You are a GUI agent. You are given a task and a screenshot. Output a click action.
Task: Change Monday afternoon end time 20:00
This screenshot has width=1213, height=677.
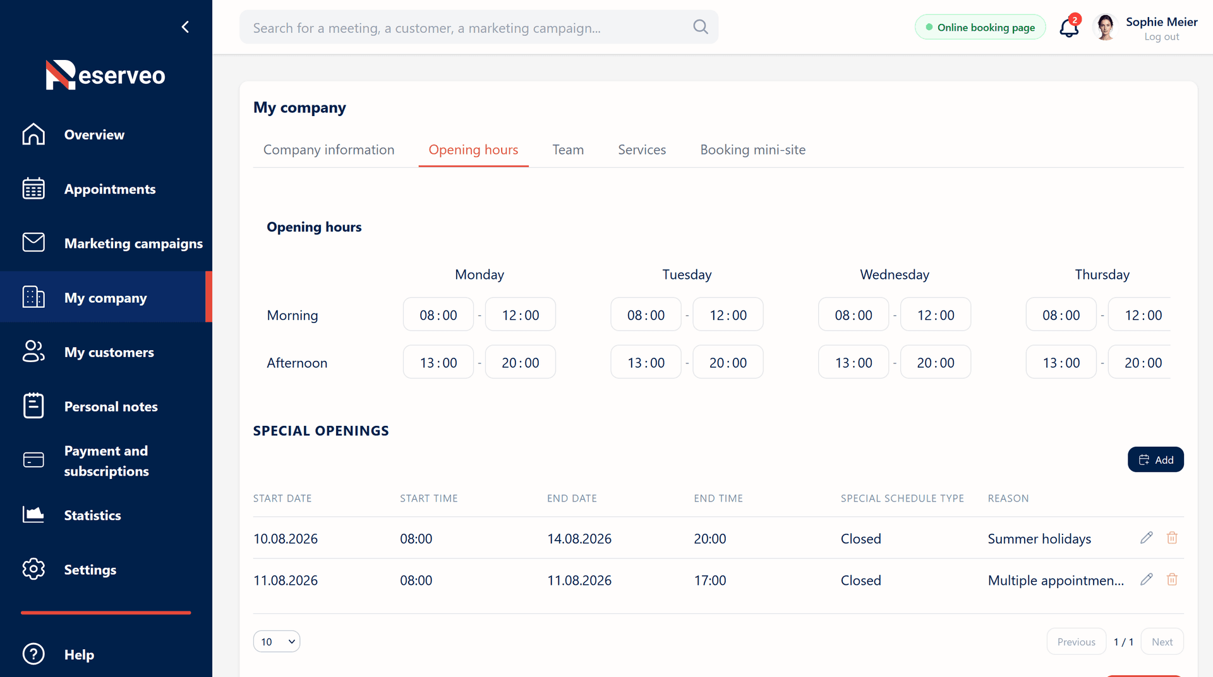521,363
